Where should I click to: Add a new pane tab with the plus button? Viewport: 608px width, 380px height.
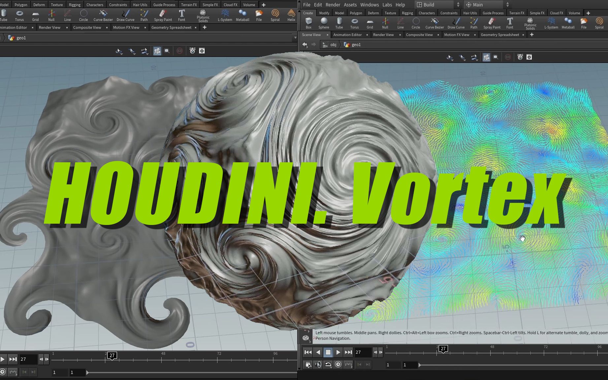pos(532,35)
